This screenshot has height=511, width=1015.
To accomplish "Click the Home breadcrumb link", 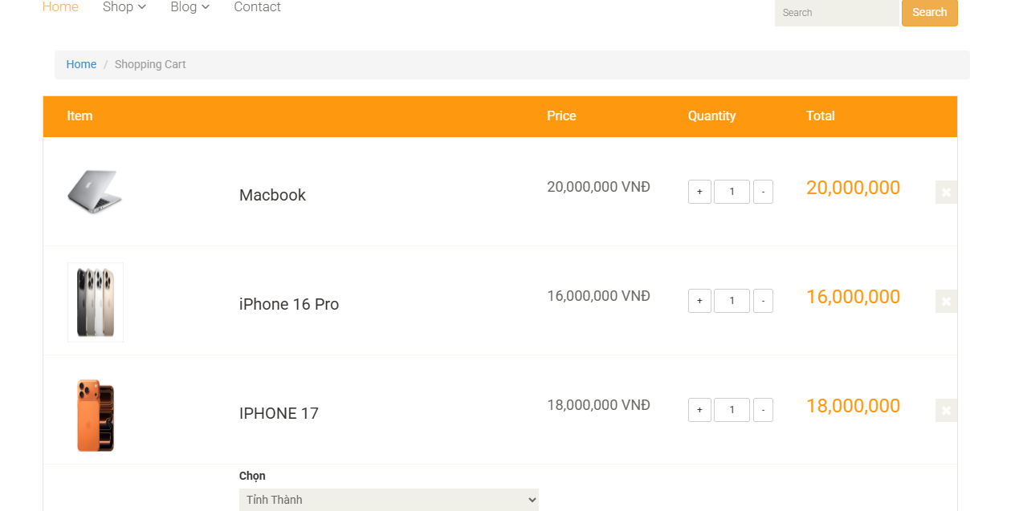I will pos(81,64).
